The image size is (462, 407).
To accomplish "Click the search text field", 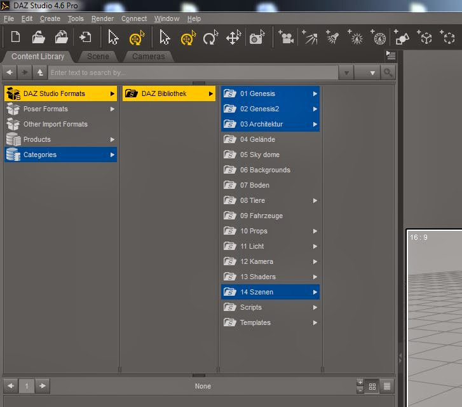I will pyautogui.click(x=193, y=72).
